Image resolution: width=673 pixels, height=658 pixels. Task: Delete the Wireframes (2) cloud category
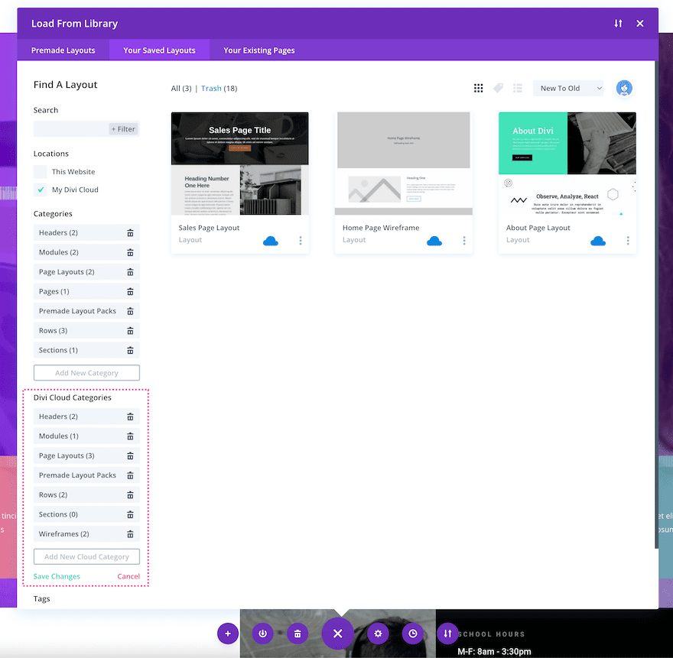[130, 534]
